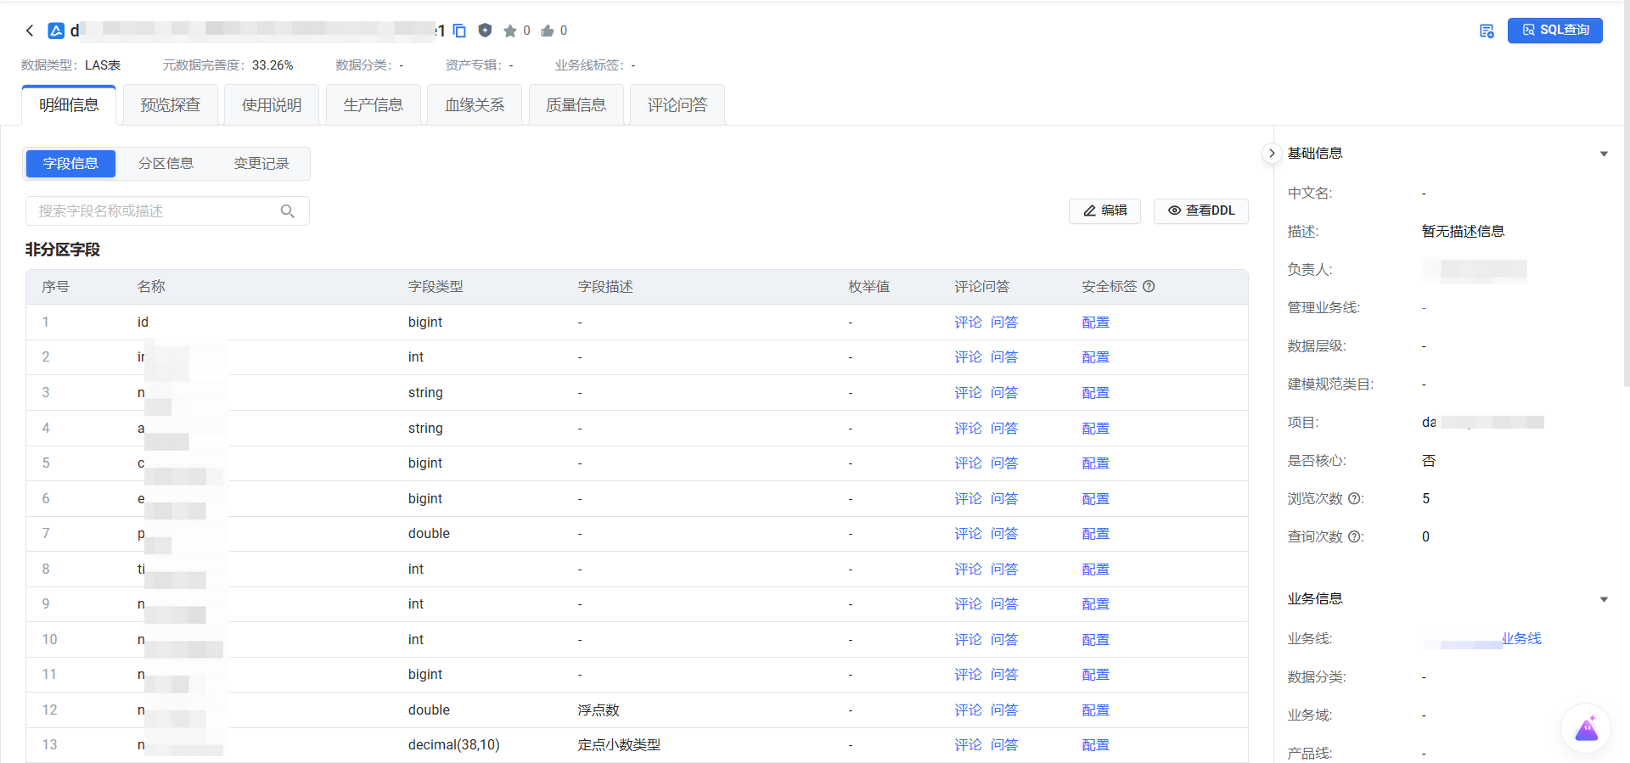Star this table as favorite

point(509,31)
